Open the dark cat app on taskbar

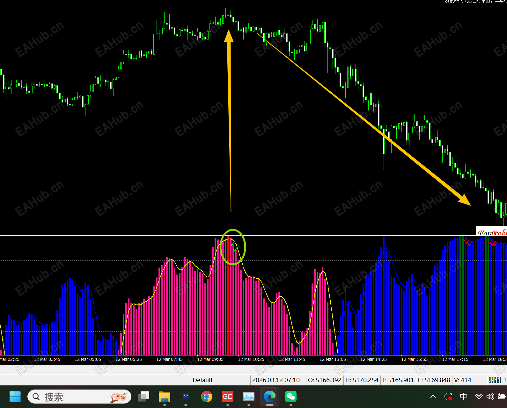point(186,397)
